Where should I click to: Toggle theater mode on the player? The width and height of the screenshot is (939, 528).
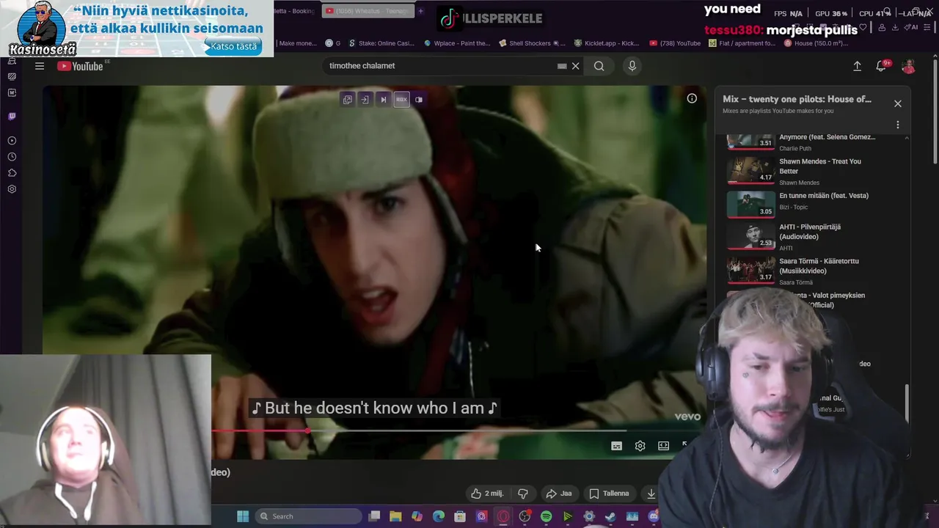pos(663,446)
